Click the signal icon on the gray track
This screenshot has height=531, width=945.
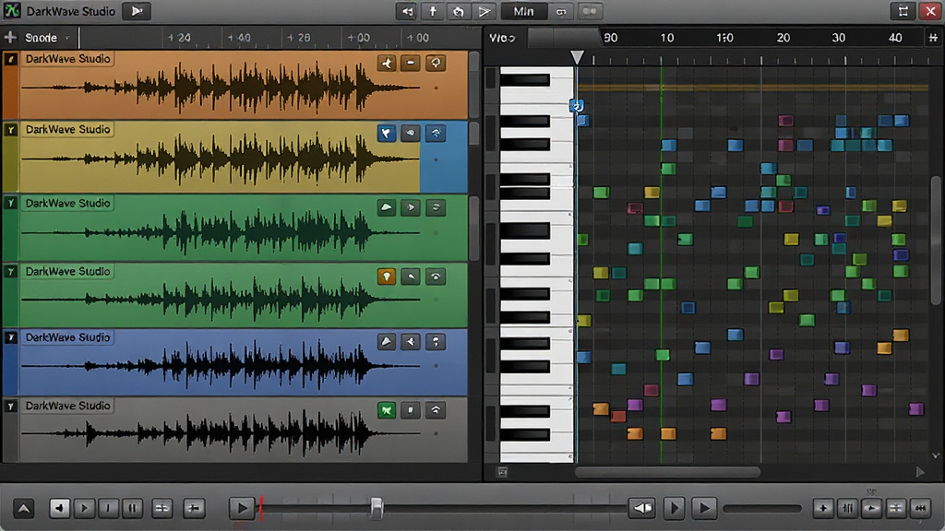[436, 410]
